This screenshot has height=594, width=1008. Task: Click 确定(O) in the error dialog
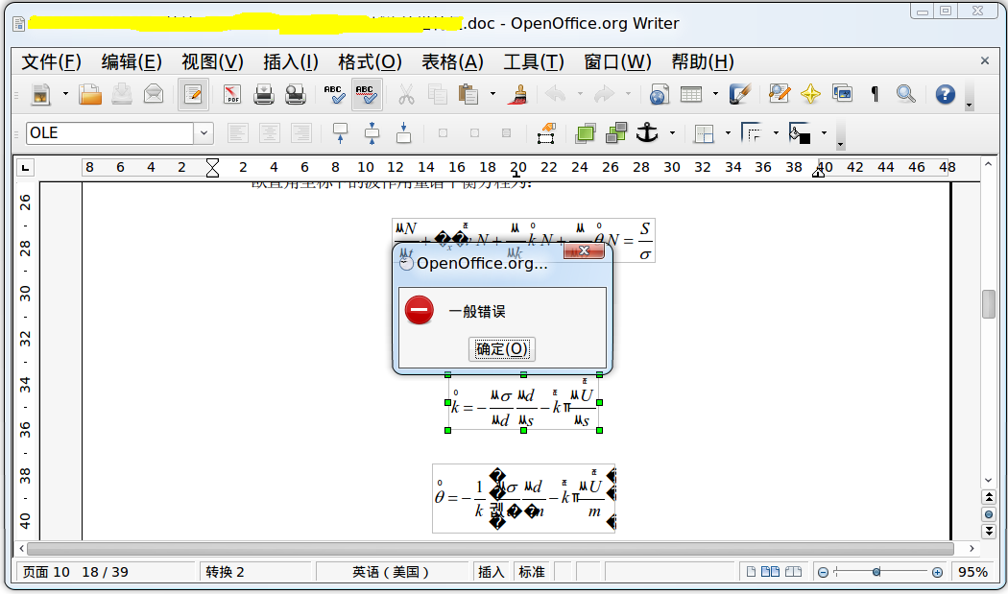(501, 349)
